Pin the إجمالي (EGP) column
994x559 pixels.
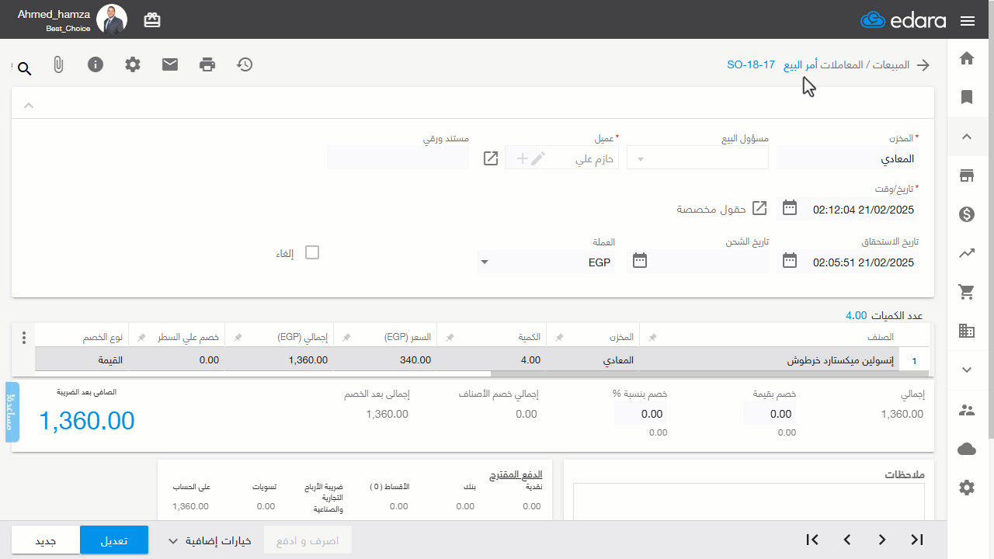tap(239, 338)
